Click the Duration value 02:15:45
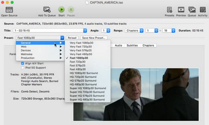 [198, 31]
